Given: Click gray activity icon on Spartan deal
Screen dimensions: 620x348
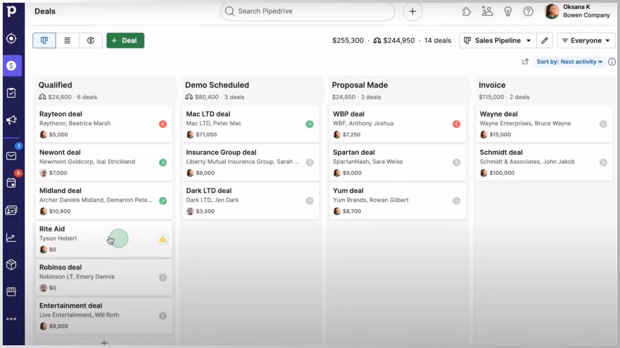Looking at the screenshot, I should pos(456,162).
